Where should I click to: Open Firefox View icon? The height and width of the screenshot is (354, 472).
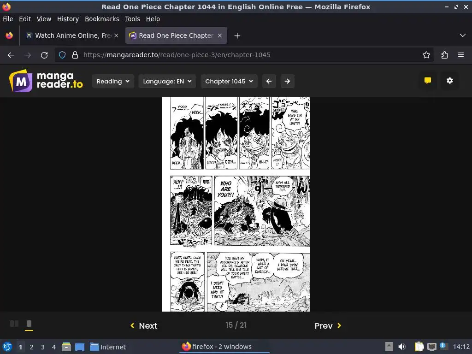pos(9,35)
